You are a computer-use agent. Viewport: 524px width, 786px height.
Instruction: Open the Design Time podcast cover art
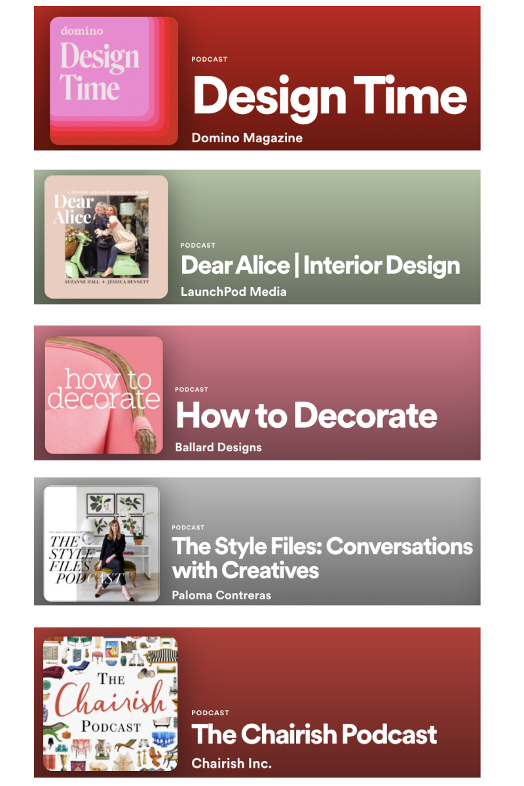114,81
